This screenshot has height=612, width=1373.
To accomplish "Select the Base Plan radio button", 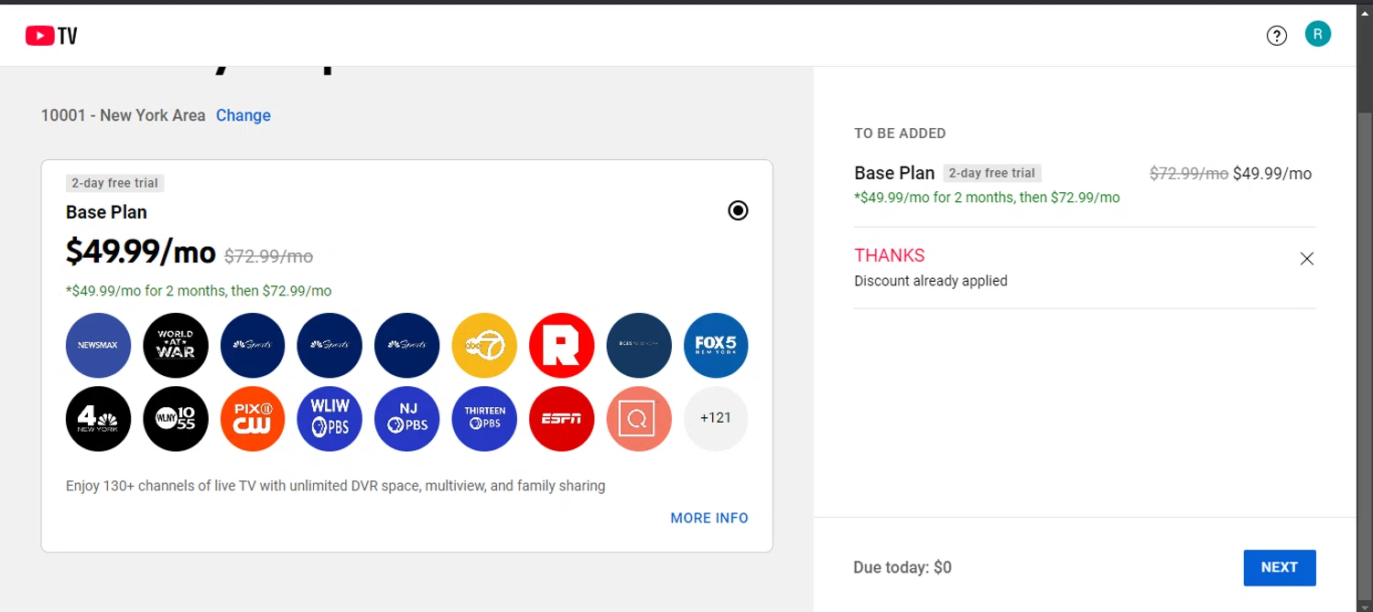I will [x=738, y=210].
